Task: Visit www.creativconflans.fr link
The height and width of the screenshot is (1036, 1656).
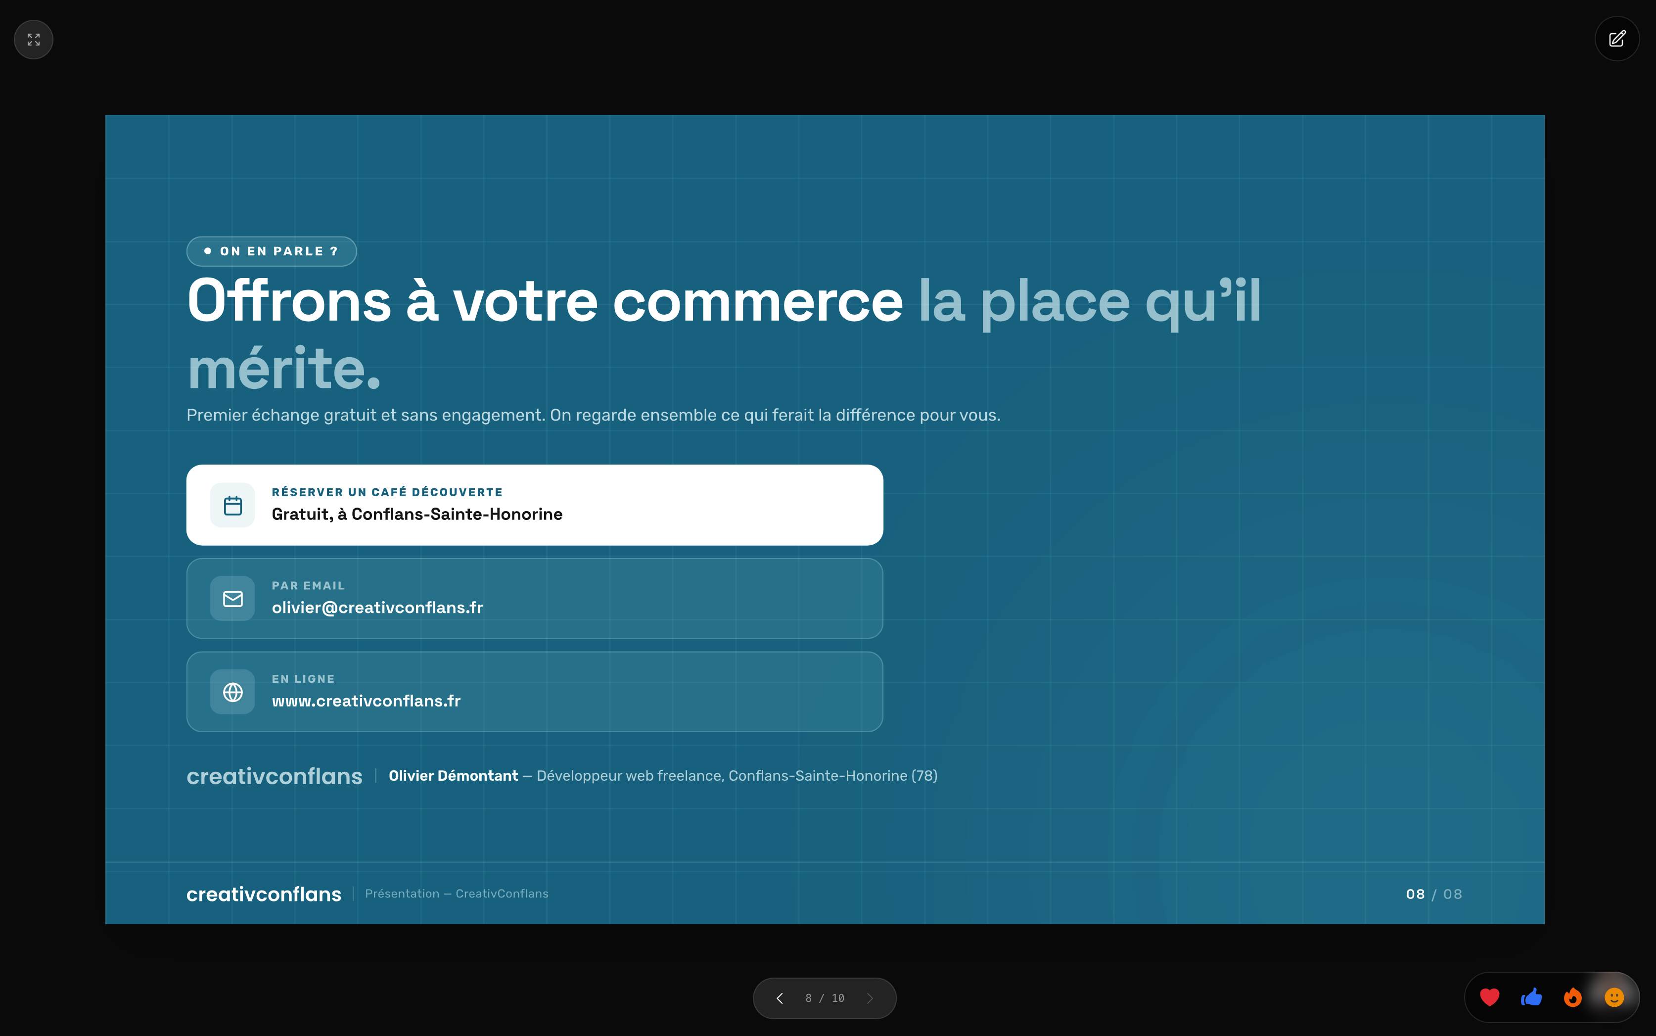Action: pos(367,701)
